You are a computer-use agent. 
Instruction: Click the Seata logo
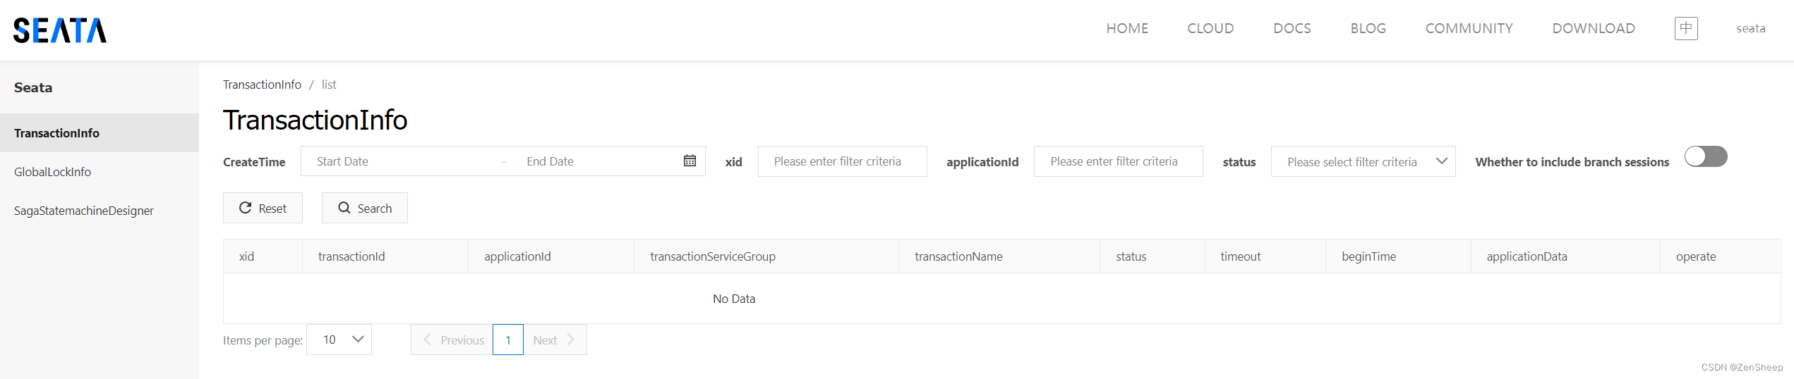coord(60,30)
